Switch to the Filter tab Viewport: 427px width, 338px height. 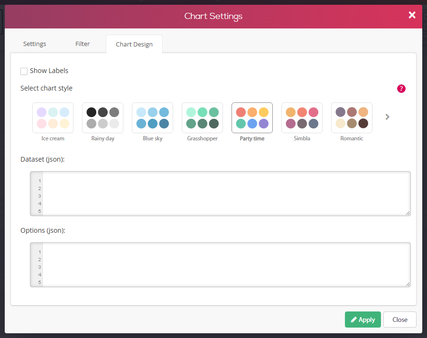coord(83,44)
